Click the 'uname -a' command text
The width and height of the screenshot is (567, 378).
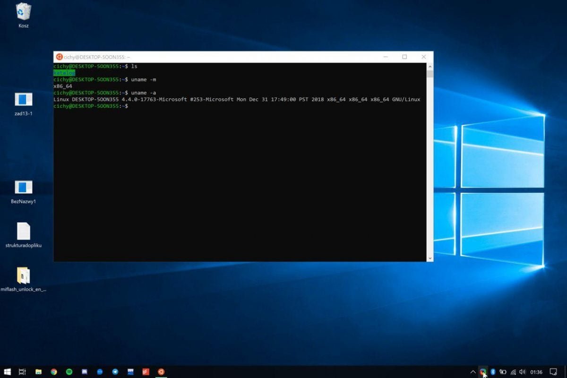pos(144,93)
